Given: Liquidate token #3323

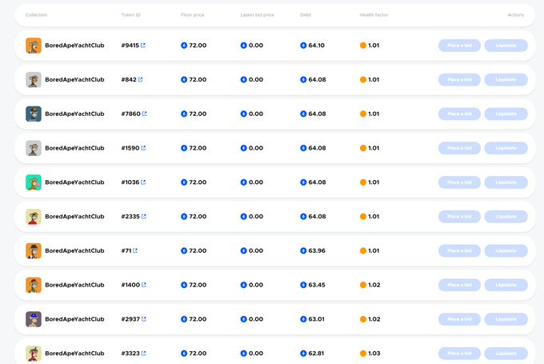Looking at the screenshot, I should pyautogui.click(x=506, y=354).
